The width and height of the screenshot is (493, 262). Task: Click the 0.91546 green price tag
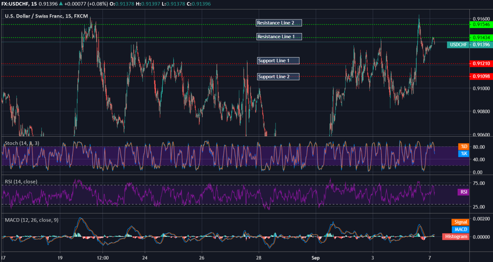(x=481, y=25)
